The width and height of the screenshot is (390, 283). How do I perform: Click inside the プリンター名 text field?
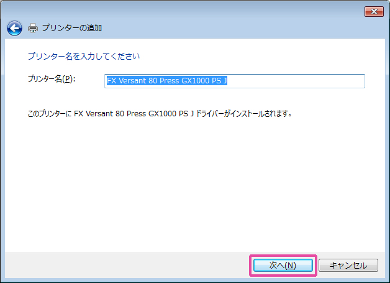[x=235, y=81]
